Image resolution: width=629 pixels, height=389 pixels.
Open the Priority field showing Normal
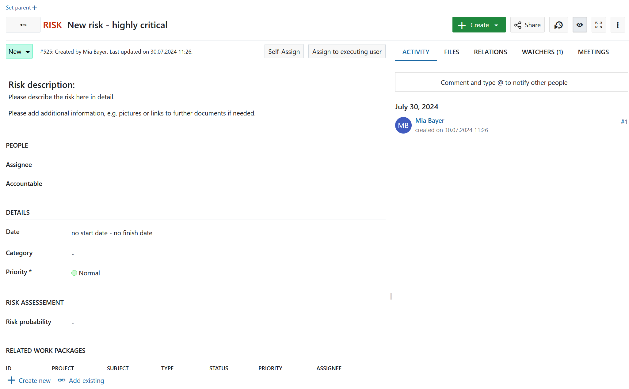(89, 273)
